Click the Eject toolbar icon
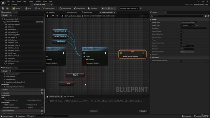Viewport: 210px width, 118px height. [x=112, y=9]
